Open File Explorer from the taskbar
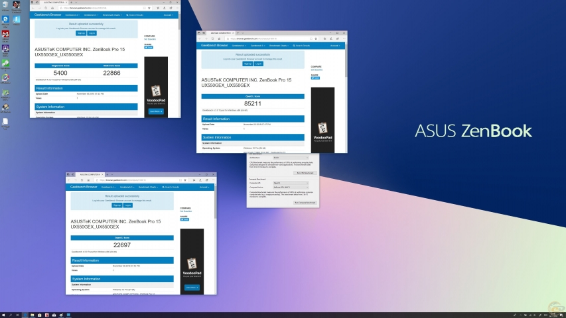Screen dimensions: 566x318 [32, 315]
